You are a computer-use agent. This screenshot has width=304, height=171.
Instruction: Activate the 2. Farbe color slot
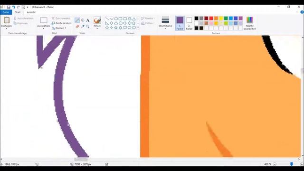tap(189, 23)
